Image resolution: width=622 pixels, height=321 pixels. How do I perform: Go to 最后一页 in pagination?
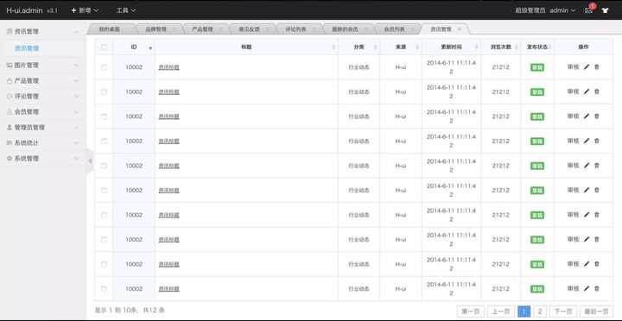click(x=597, y=312)
